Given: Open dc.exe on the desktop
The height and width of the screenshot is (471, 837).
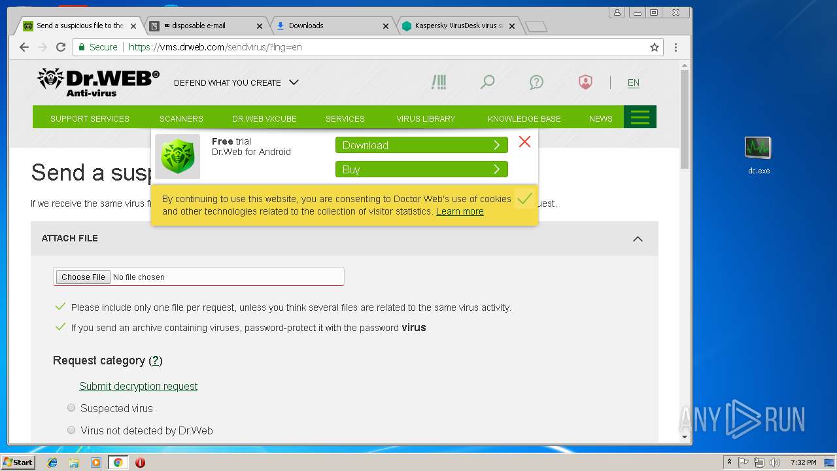Looking at the screenshot, I should pyautogui.click(x=759, y=155).
